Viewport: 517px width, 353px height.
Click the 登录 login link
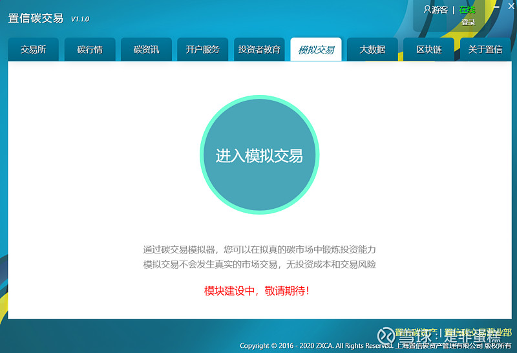pyautogui.click(x=468, y=22)
